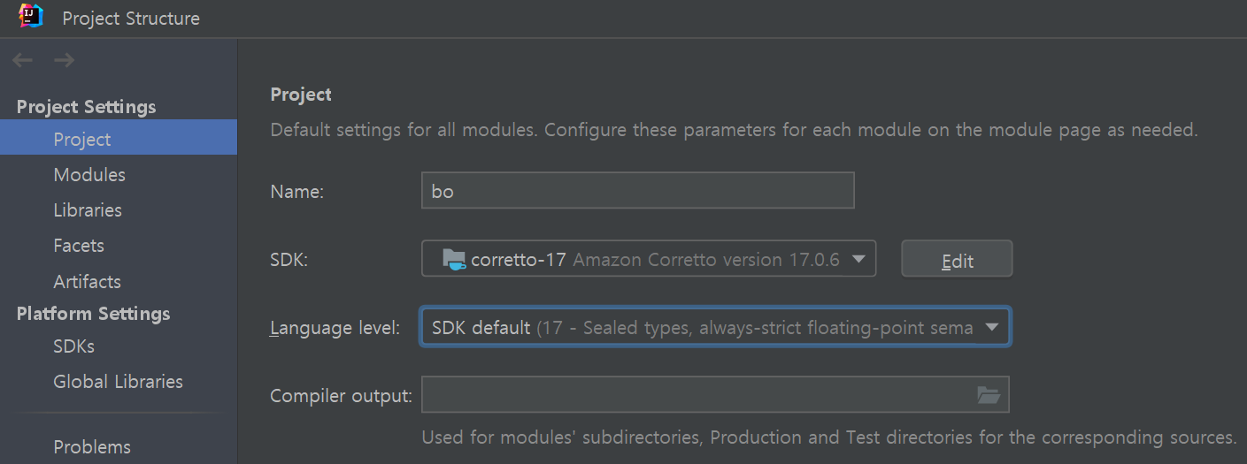The image size is (1247, 464).
Task: Switch to the Artifacts page
Action: [87, 282]
